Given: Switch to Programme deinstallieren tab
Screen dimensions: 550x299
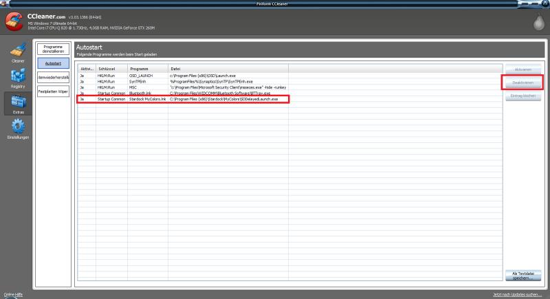Looking at the screenshot, I should (53, 49).
